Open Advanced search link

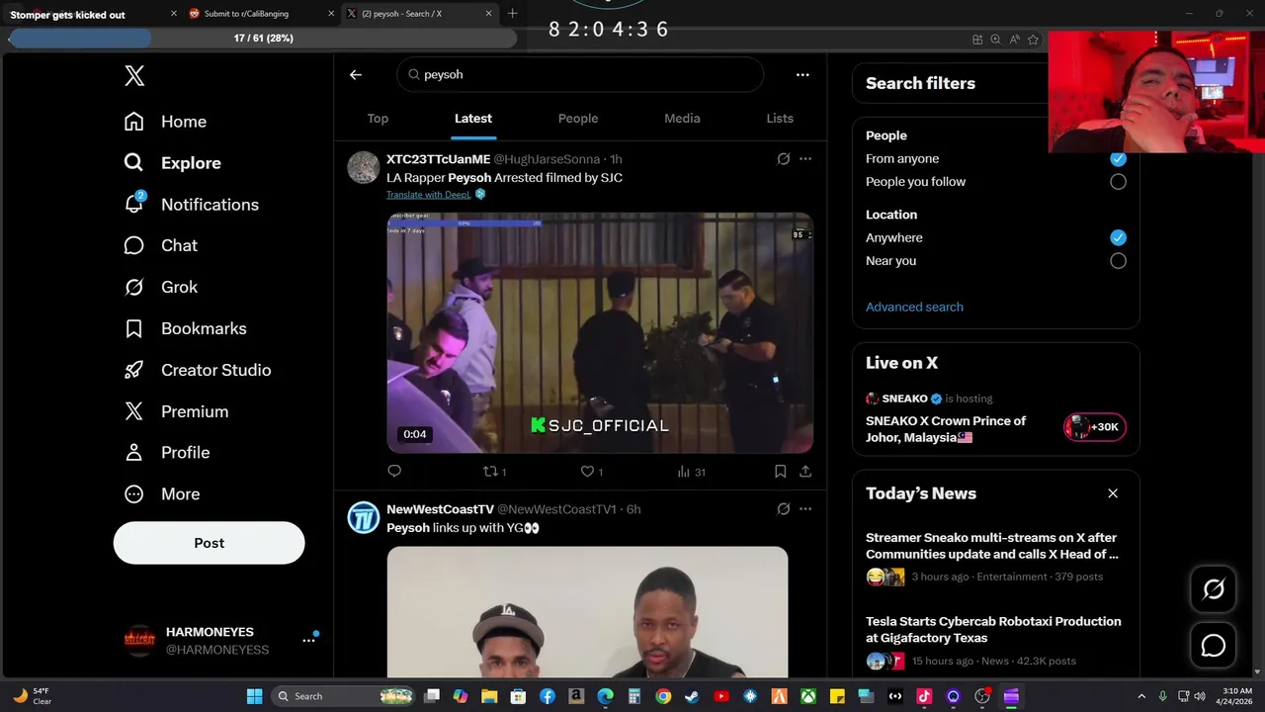pyautogui.click(x=914, y=307)
